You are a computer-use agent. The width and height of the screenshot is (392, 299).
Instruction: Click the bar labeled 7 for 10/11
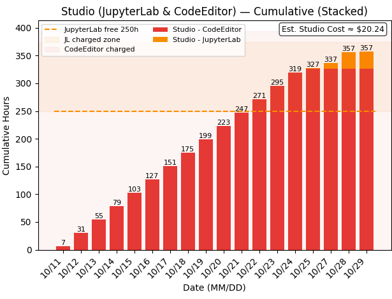point(63,248)
